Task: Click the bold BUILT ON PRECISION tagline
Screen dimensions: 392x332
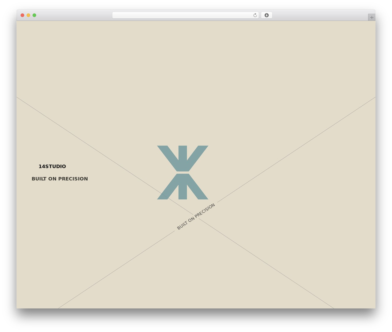Action: point(60,179)
